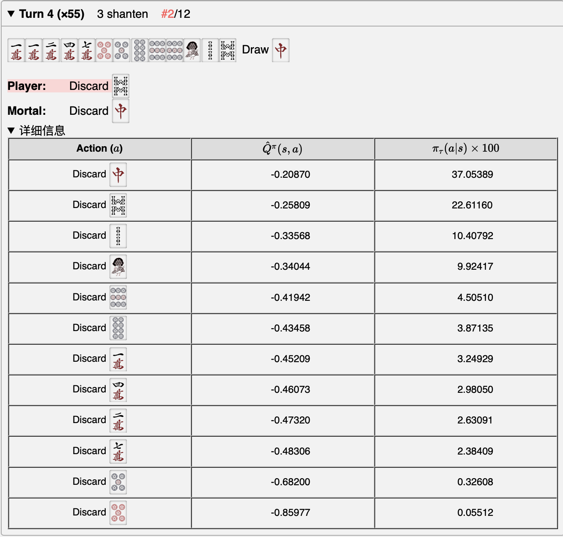
Task: Click the π(a|s) × 100 column header
Action: click(466, 149)
